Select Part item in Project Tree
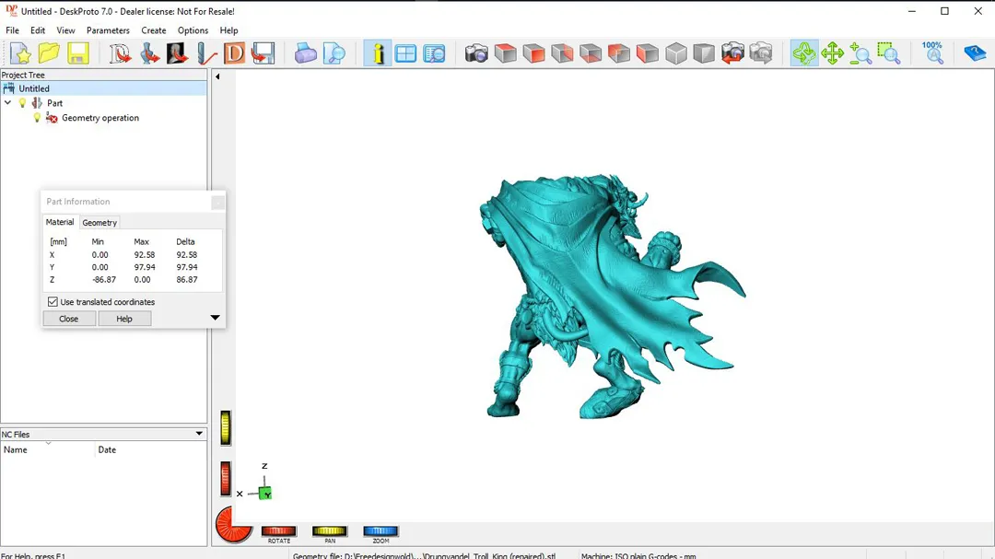 [x=54, y=103]
